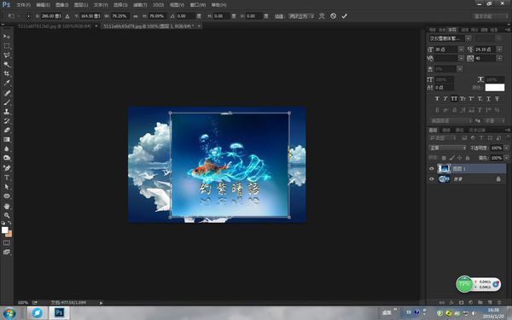Open workspace switcher button in options bar

point(491,16)
